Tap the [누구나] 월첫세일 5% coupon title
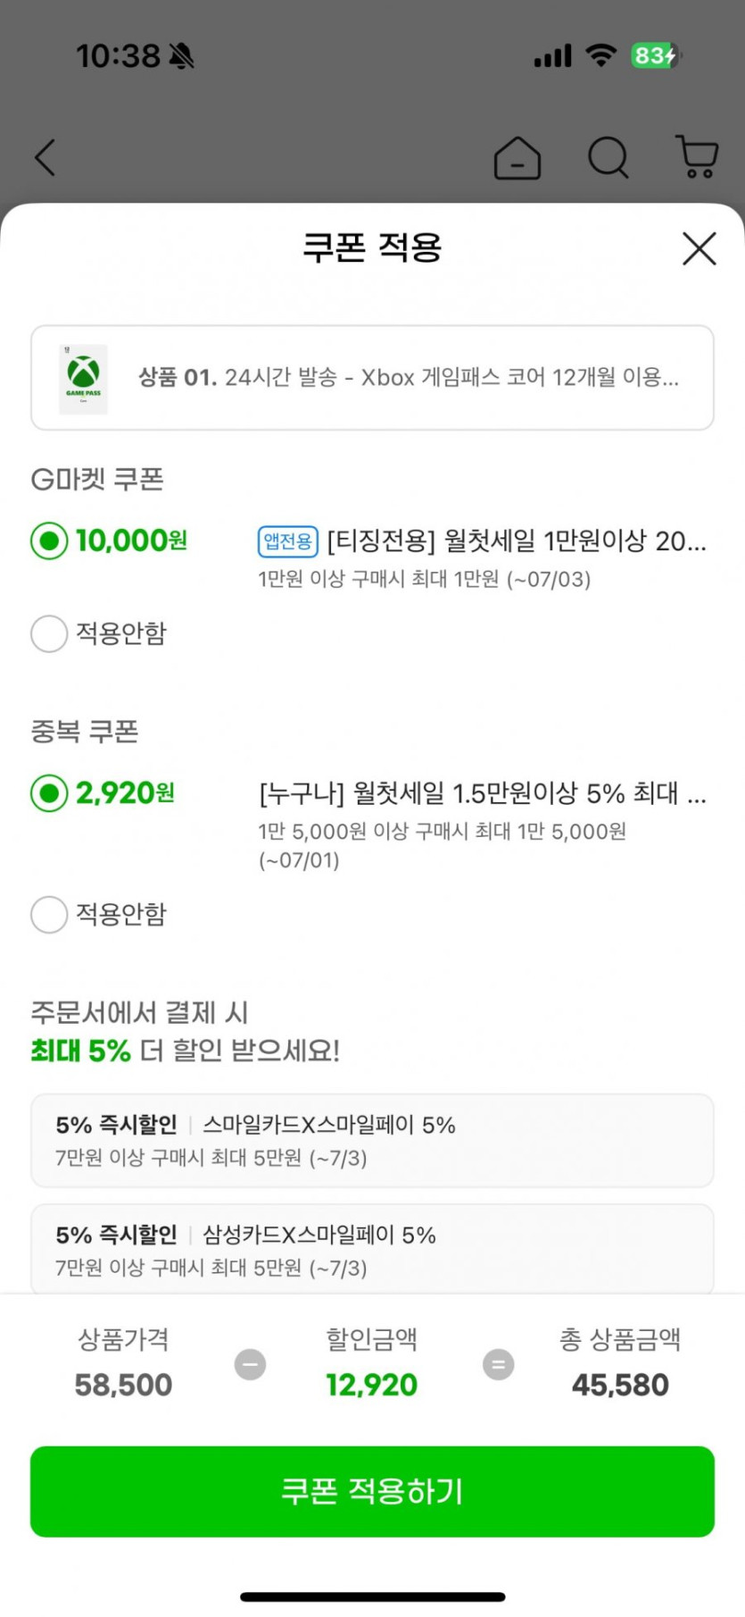745x1617 pixels. (482, 793)
